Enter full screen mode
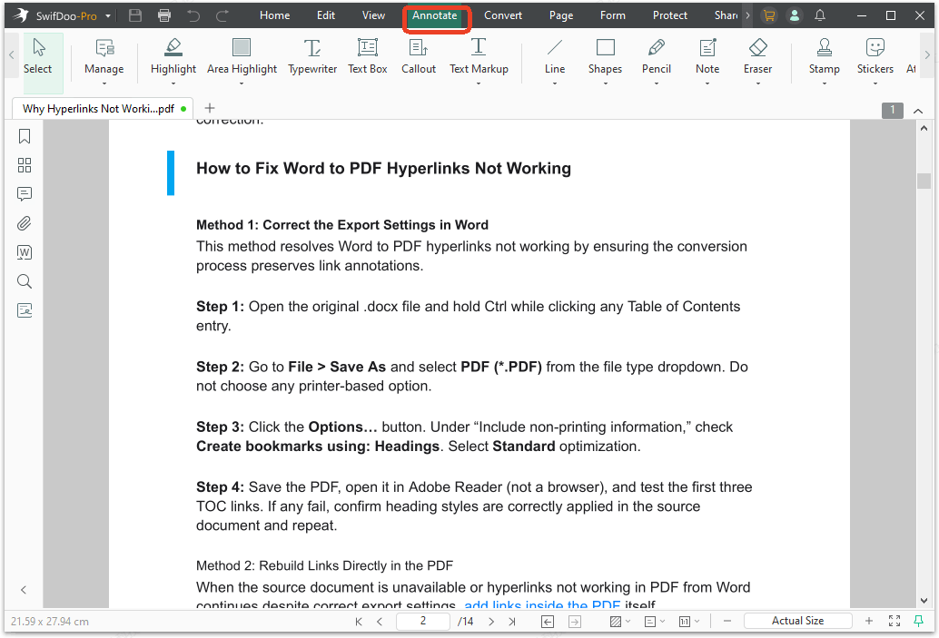Screen dimensions: 939x638 coord(895,622)
